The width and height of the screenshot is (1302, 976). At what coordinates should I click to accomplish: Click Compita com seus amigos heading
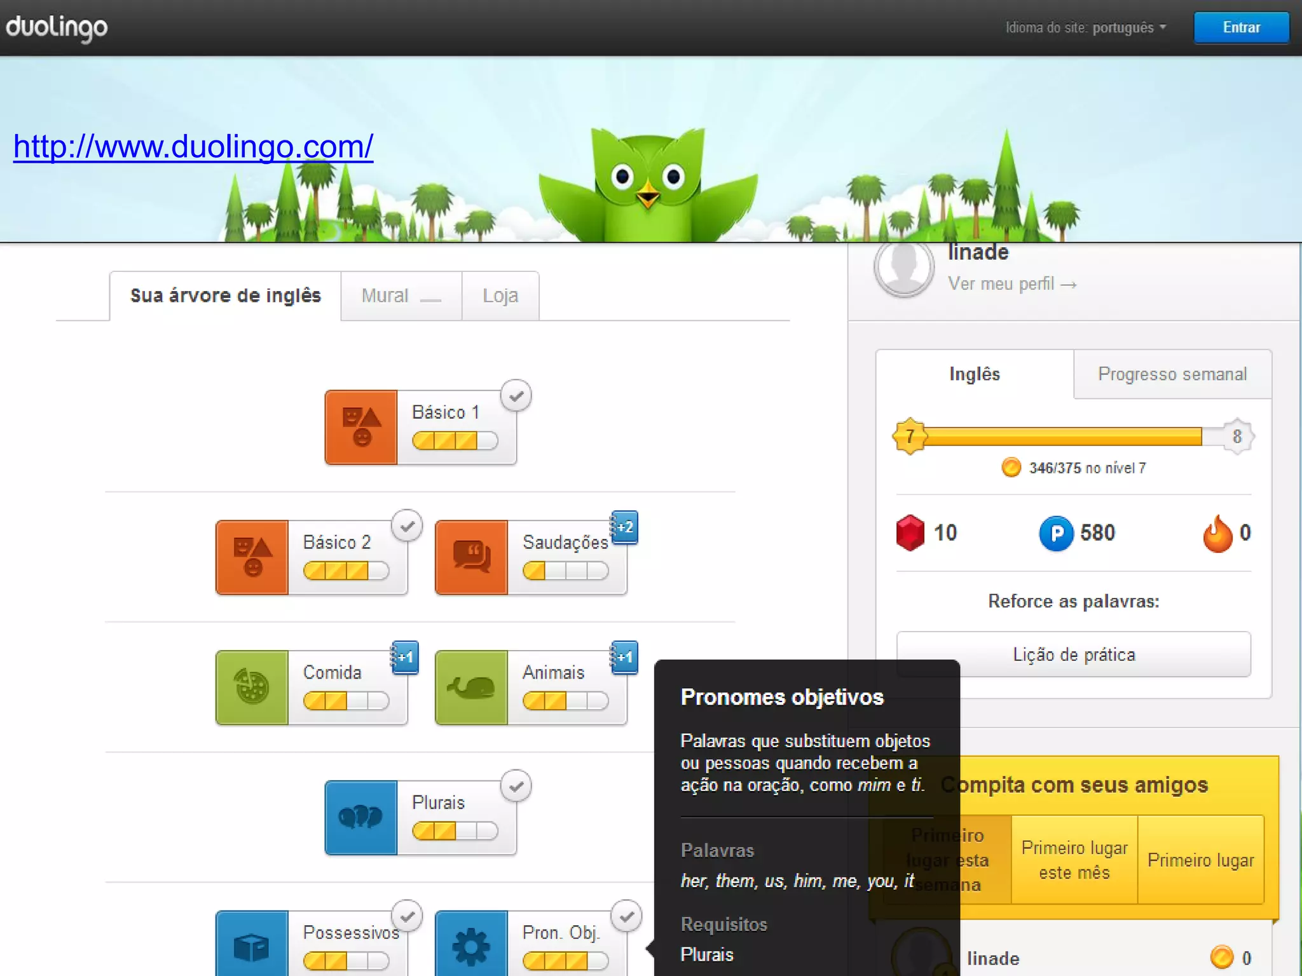pos(1074,785)
